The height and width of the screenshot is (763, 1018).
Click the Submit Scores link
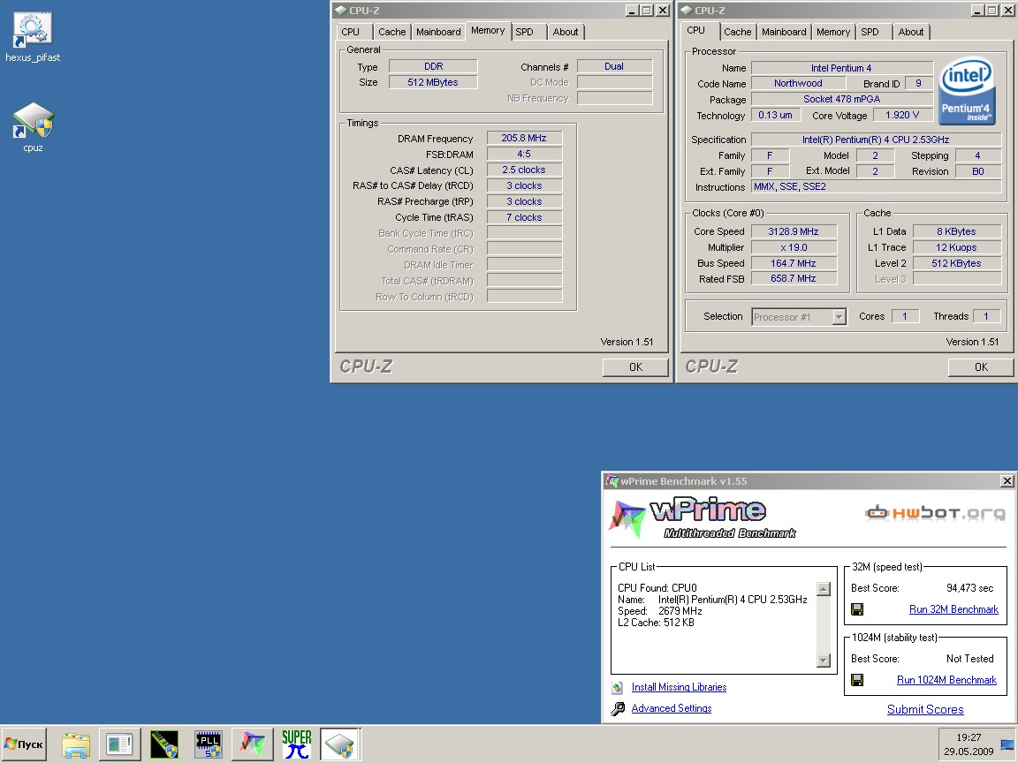point(925,709)
